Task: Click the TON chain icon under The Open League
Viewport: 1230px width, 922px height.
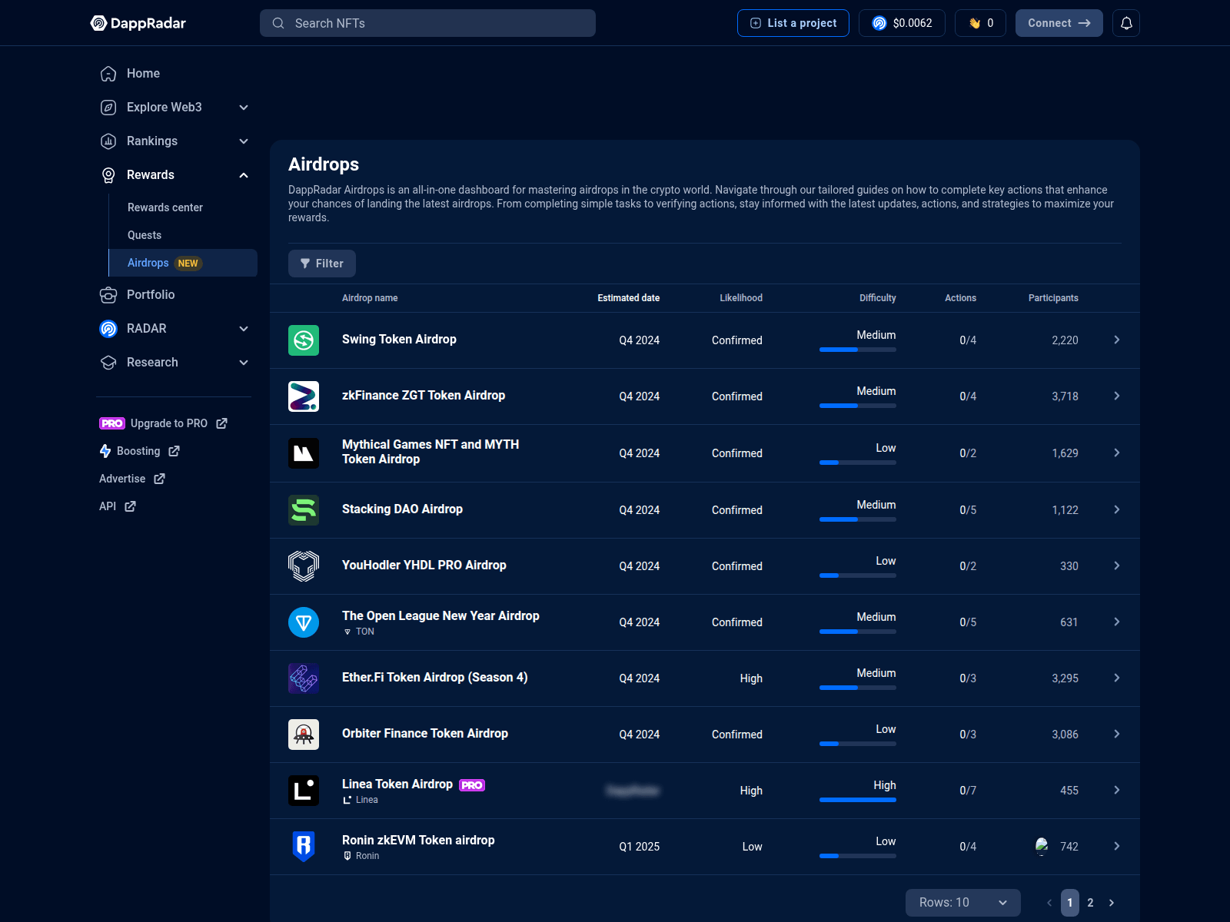Action: coord(347,632)
